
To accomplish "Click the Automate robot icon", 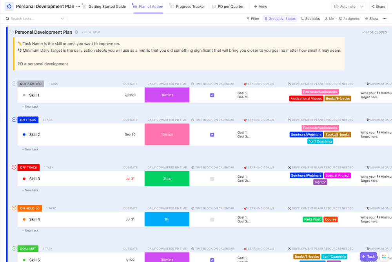I will (336, 7).
